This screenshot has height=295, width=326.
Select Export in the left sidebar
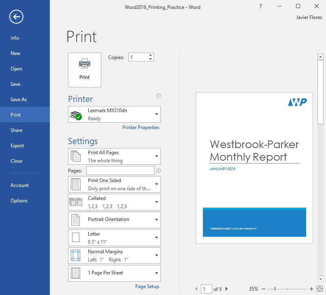click(x=17, y=145)
